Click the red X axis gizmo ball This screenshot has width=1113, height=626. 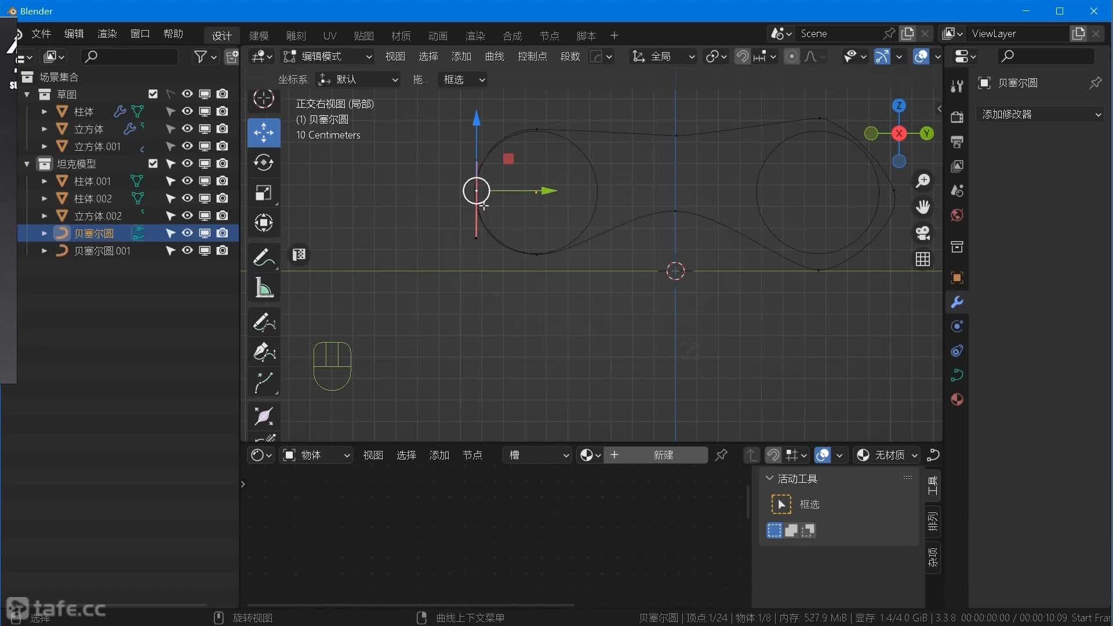[x=899, y=133]
